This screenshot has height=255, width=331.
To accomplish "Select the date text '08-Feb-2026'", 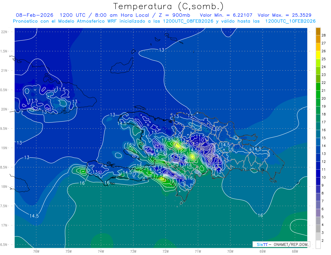I will point(35,15).
